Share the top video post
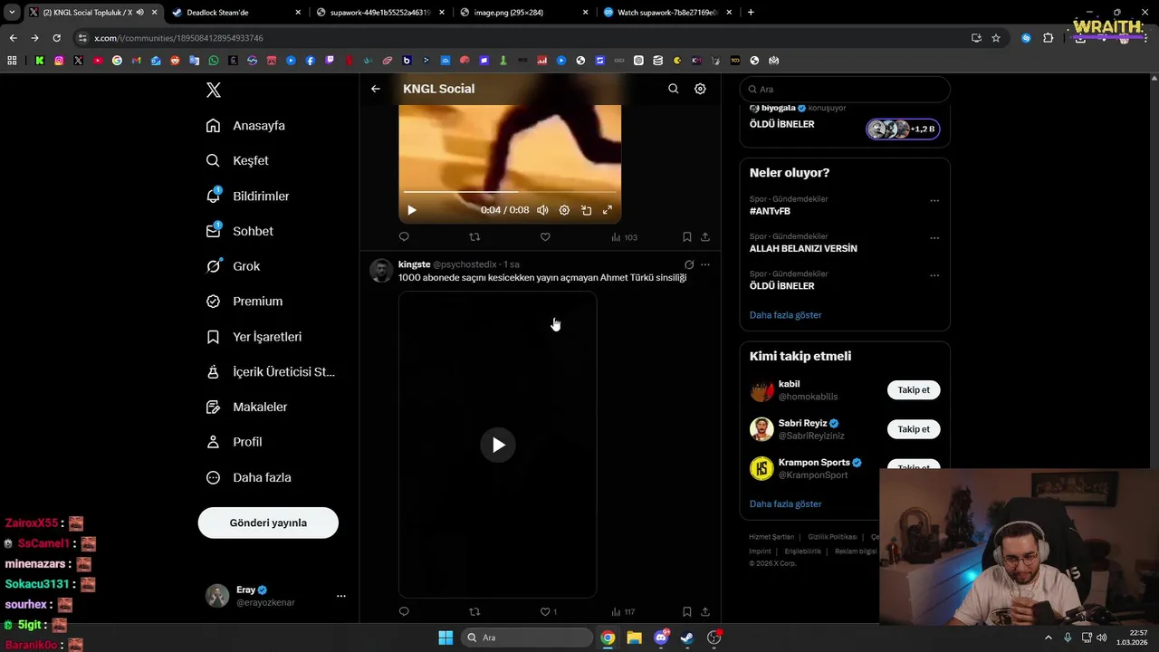Viewport: 1159px width, 652px height. point(705,237)
